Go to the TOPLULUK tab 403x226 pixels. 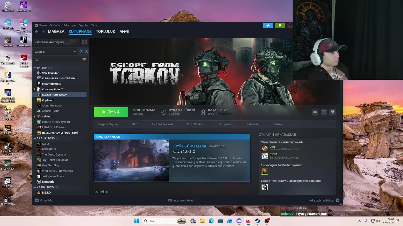[105, 31]
